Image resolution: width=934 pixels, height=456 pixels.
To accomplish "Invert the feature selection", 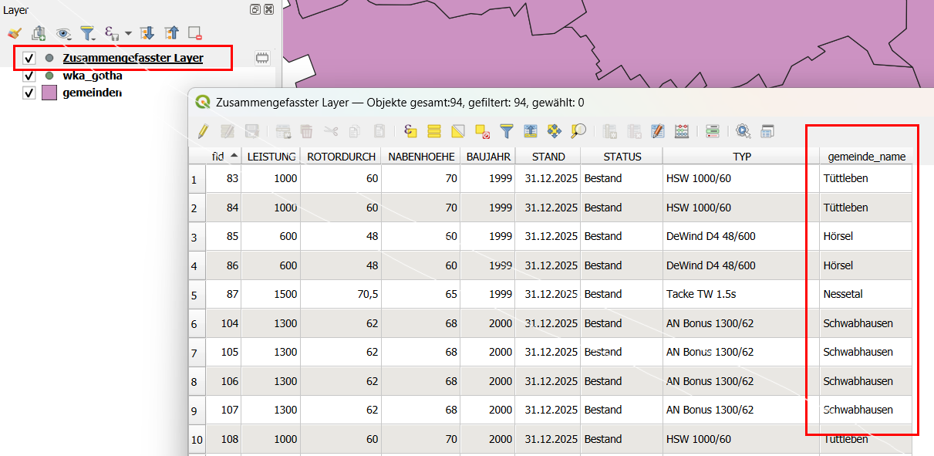I will [458, 131].
